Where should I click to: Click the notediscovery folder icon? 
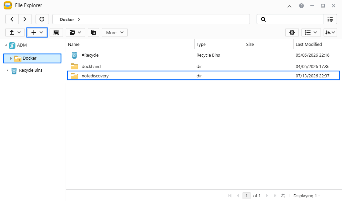74,76
